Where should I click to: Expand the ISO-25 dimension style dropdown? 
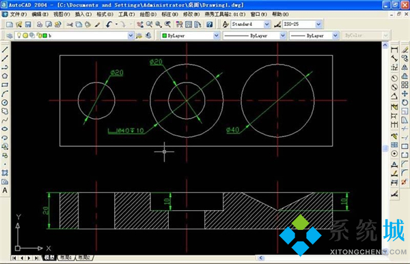[x=318, y=25]
